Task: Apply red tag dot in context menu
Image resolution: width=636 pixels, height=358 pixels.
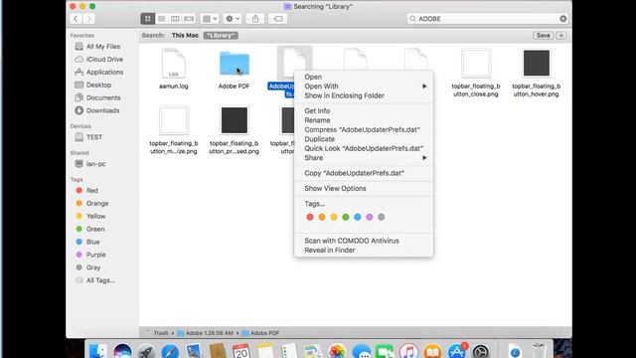Action: pyautogui.click(x=310, y=217)
